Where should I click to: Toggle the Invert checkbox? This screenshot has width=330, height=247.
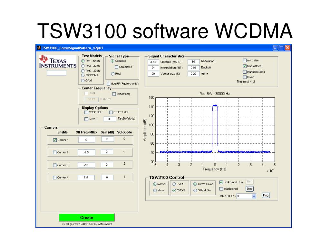(245, 77)
